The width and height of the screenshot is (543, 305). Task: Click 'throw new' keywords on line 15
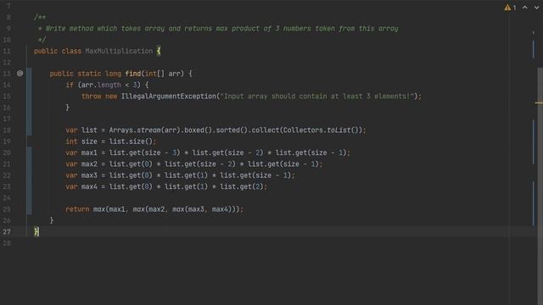tap(99, 96)
